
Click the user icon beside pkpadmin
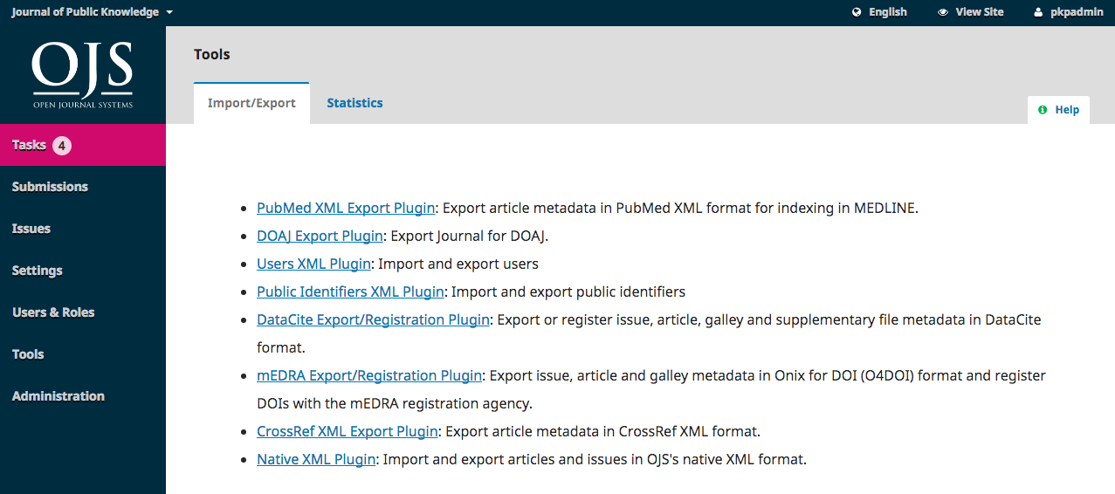click(1038, 12)
